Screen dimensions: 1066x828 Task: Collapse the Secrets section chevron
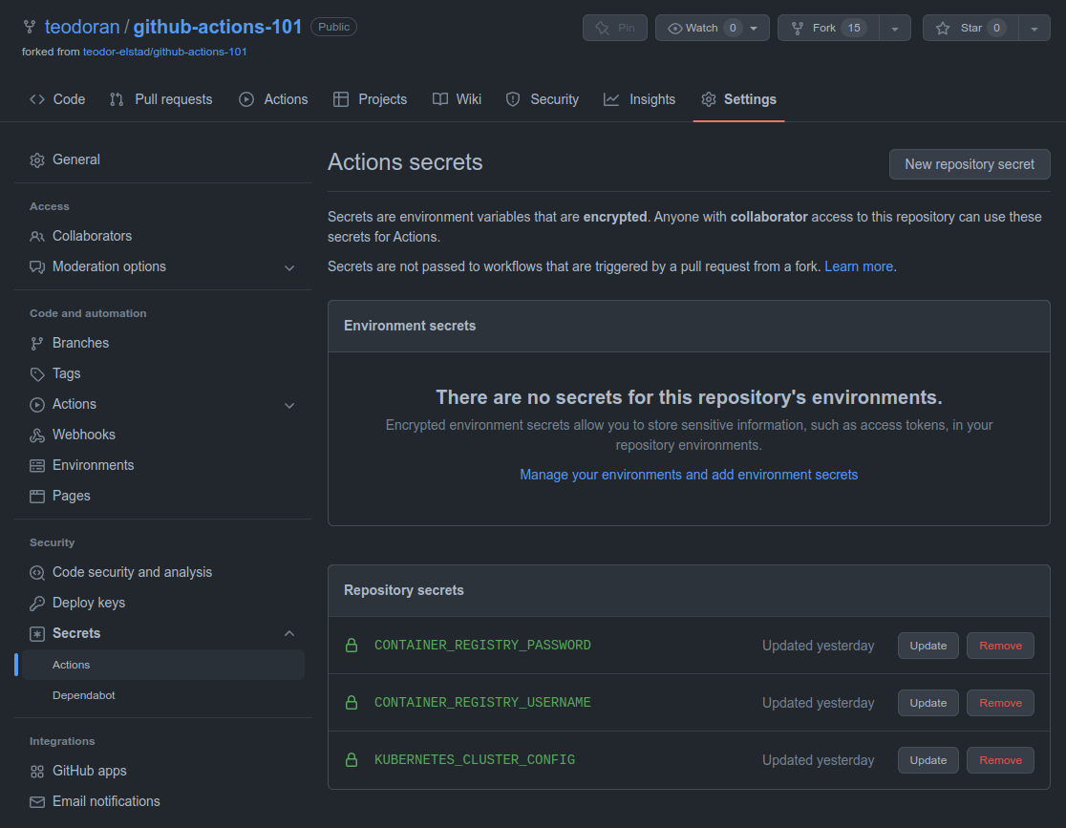click(289, 633)
